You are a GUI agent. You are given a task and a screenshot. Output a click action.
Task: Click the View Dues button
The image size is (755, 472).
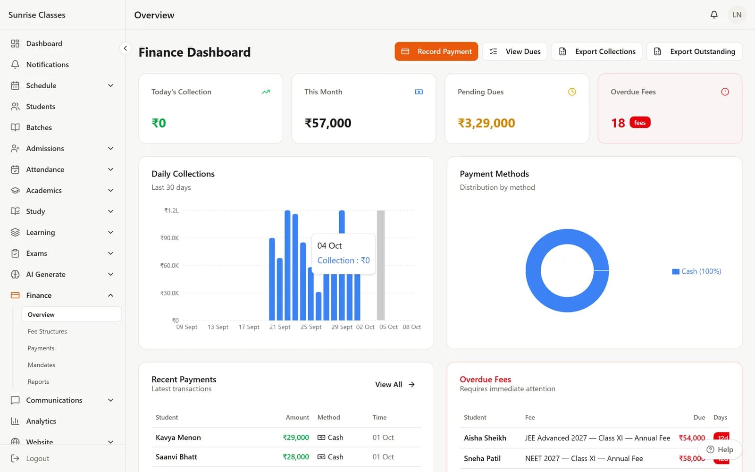[515, 51]
